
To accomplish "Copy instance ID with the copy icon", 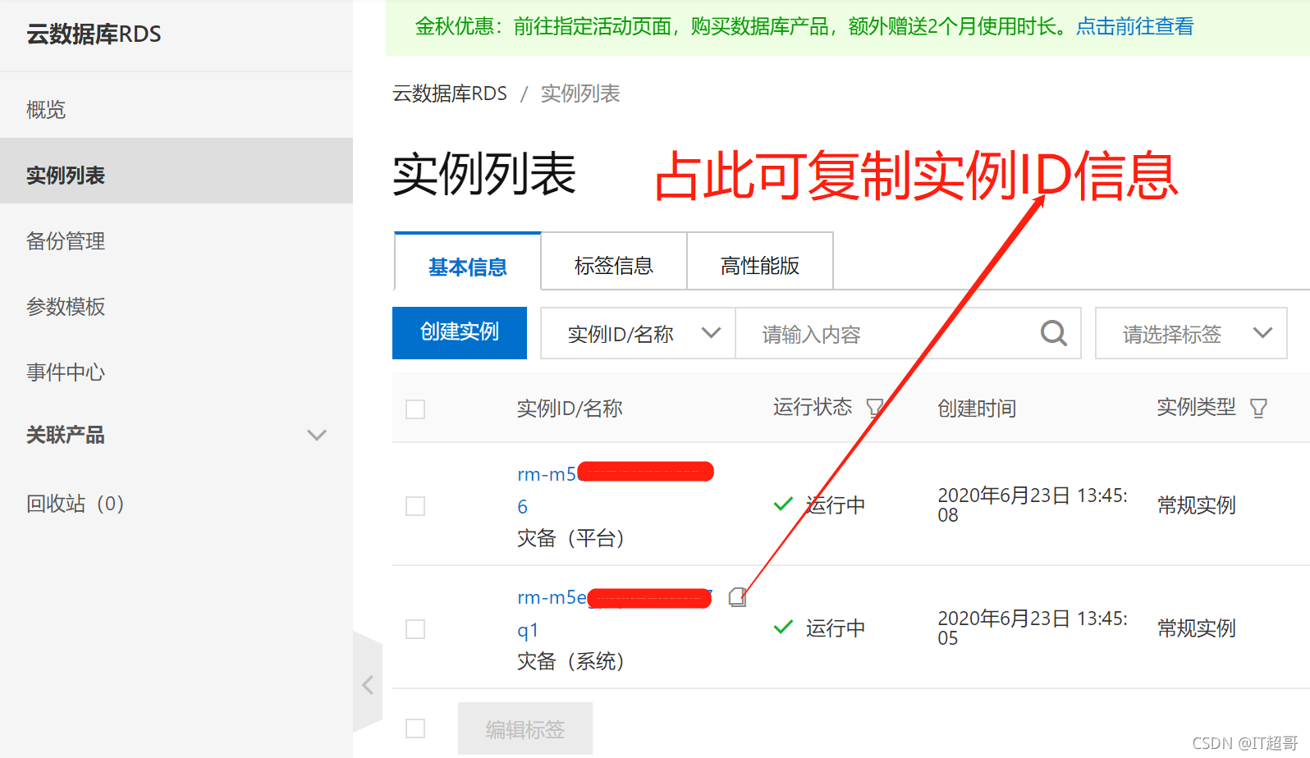I will point(737,597).
